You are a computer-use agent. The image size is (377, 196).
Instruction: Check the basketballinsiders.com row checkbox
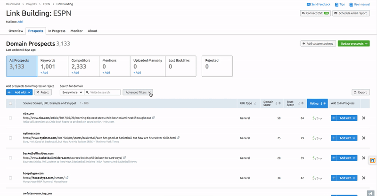coord(10,158)
